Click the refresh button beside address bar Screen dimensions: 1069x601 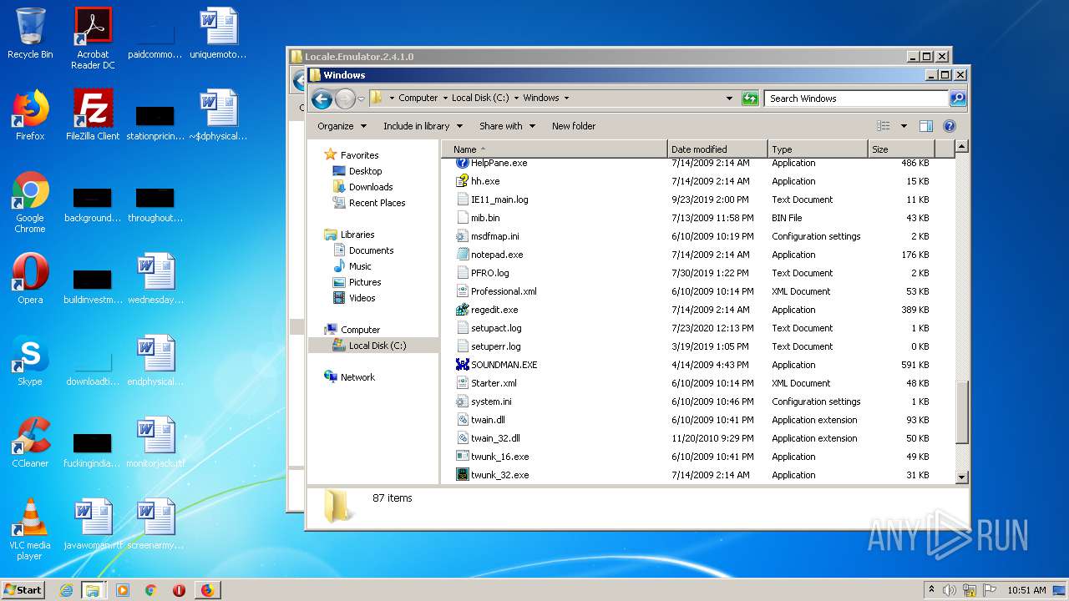click(750, 98)
